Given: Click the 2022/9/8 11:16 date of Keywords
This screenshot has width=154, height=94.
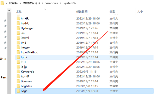Looking at the screenshot, I should point(86,72).
